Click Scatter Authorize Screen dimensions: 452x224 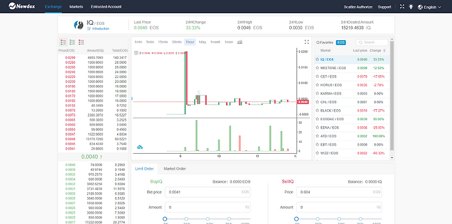click(x=358, y=7)
